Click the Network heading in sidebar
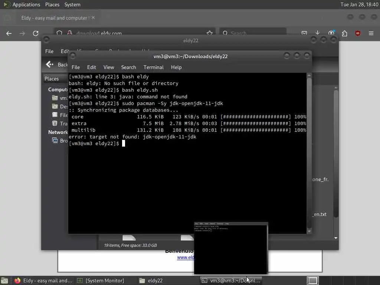Viewport: 380px width, 285px height. pyautogui.click(x=58, y=132)
